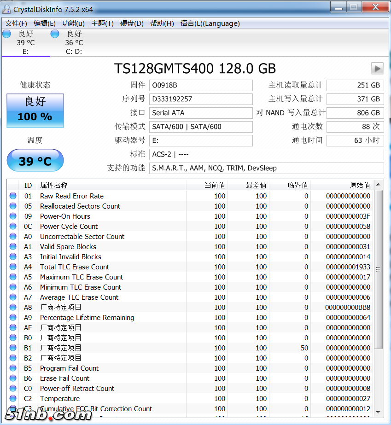The height and width of the screenshot is (425, 391).
Task: Click the blue dot next to Power-On Hours
Action: [14, 216]
